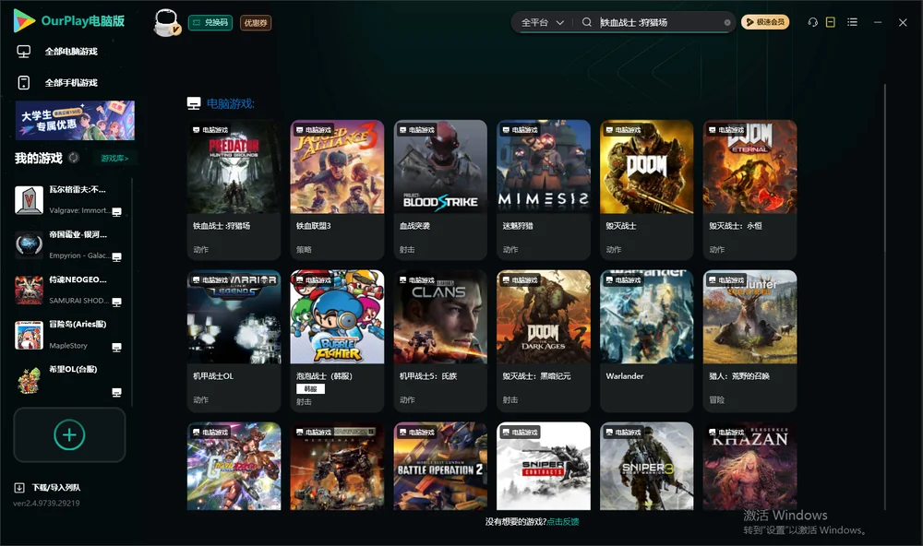Clear the search box text
The width and height of the screenshot is (923, 546).
coord(727,22)
